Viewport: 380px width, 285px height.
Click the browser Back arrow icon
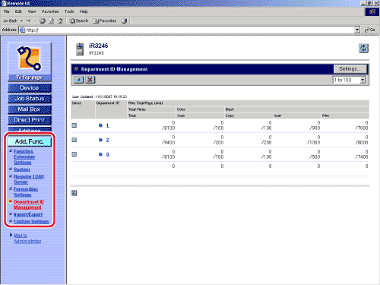coord(10,21)
